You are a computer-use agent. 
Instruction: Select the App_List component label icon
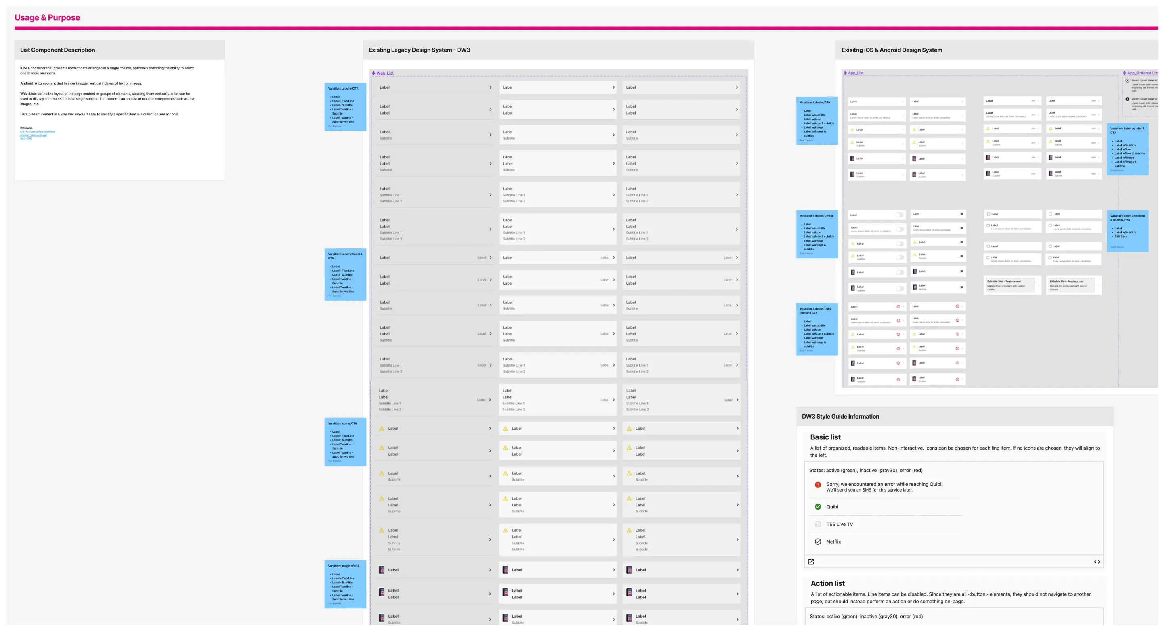845,73
